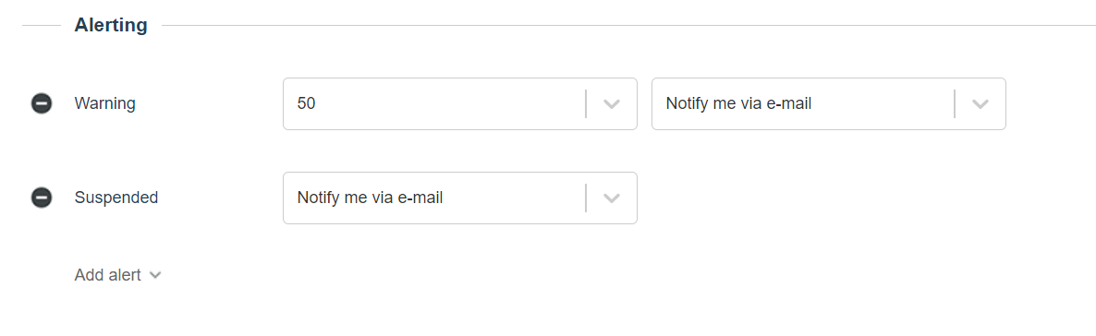Screen dimensions: 1096x336
Task: Click the Add alert link text
Action: click(107, 275)
